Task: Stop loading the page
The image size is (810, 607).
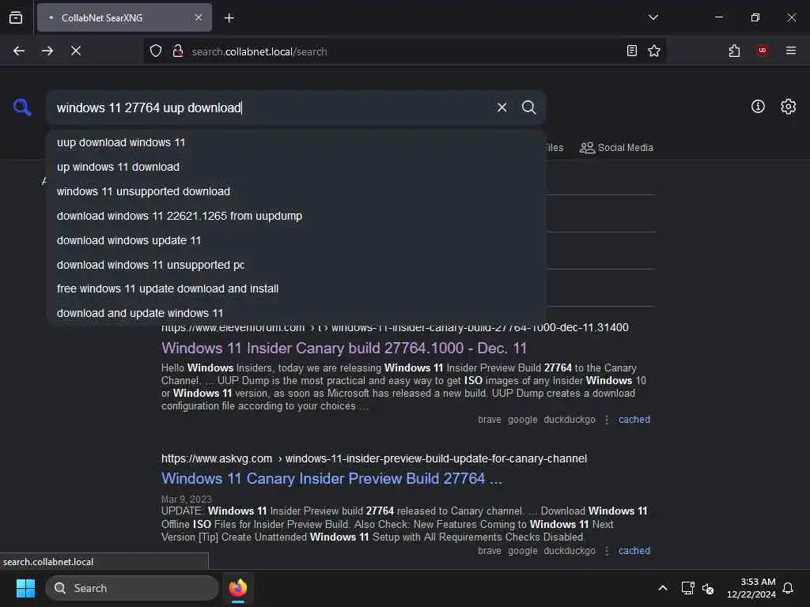Action: coord(76,51)
